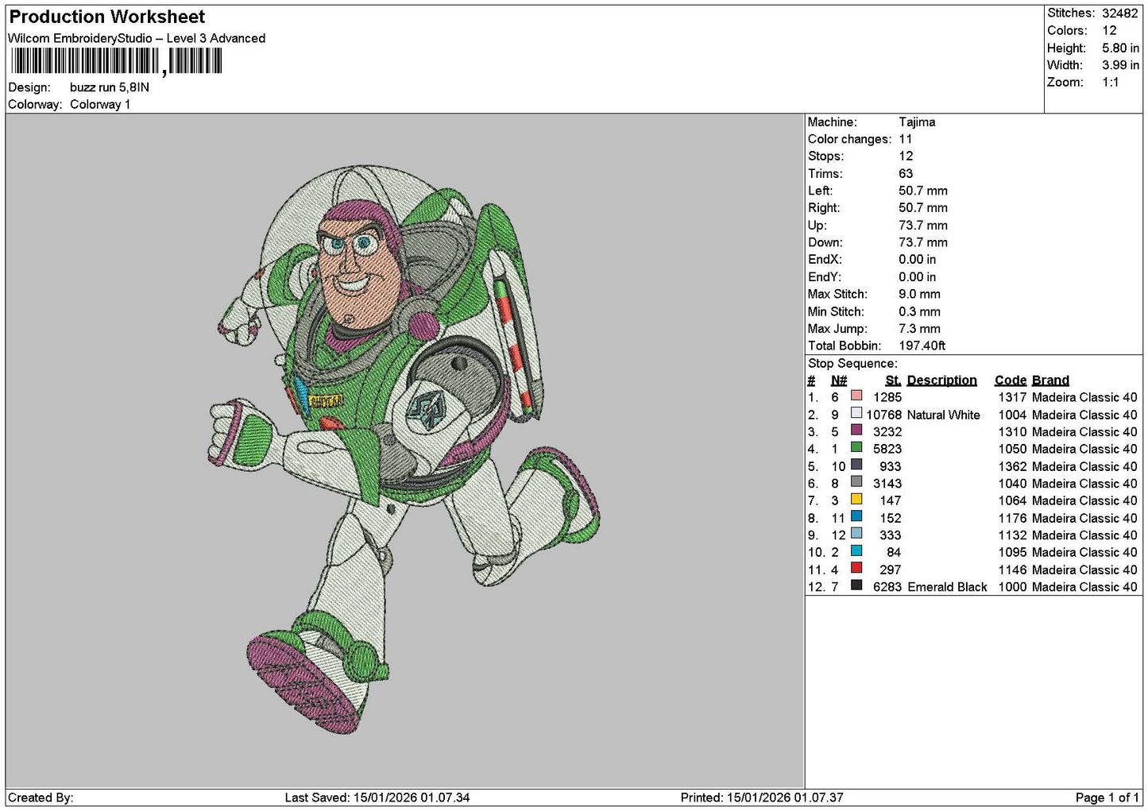1148x811 pixels.
Task: Click the design name 'buzz run 5,8IN'
Action: 110,87
